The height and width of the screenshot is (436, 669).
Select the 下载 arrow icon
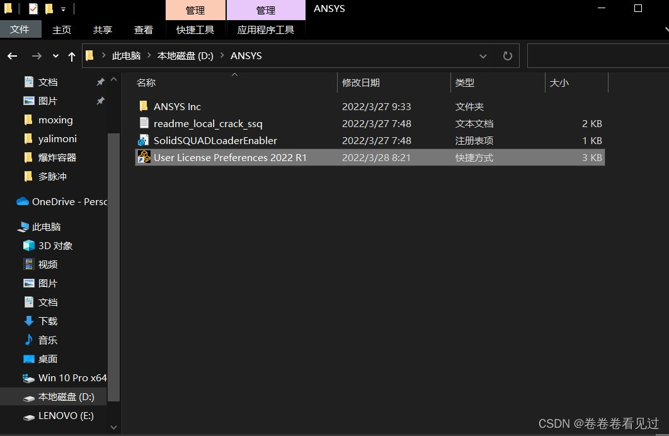[x=28, y=321]
